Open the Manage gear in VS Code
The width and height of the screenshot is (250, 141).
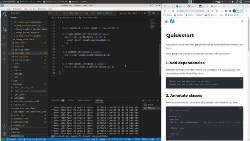[x=4, y=134]
